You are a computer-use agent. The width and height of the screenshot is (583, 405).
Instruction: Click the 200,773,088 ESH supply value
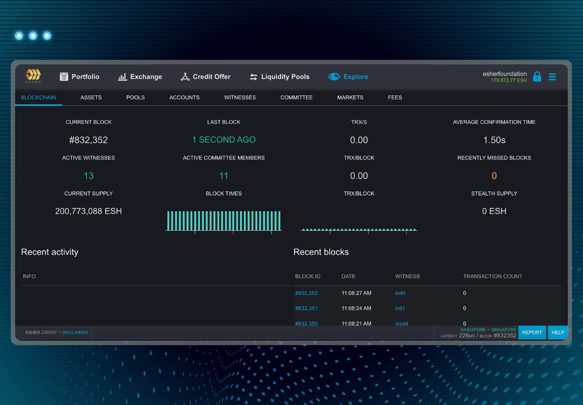click(x=89, y=211)
